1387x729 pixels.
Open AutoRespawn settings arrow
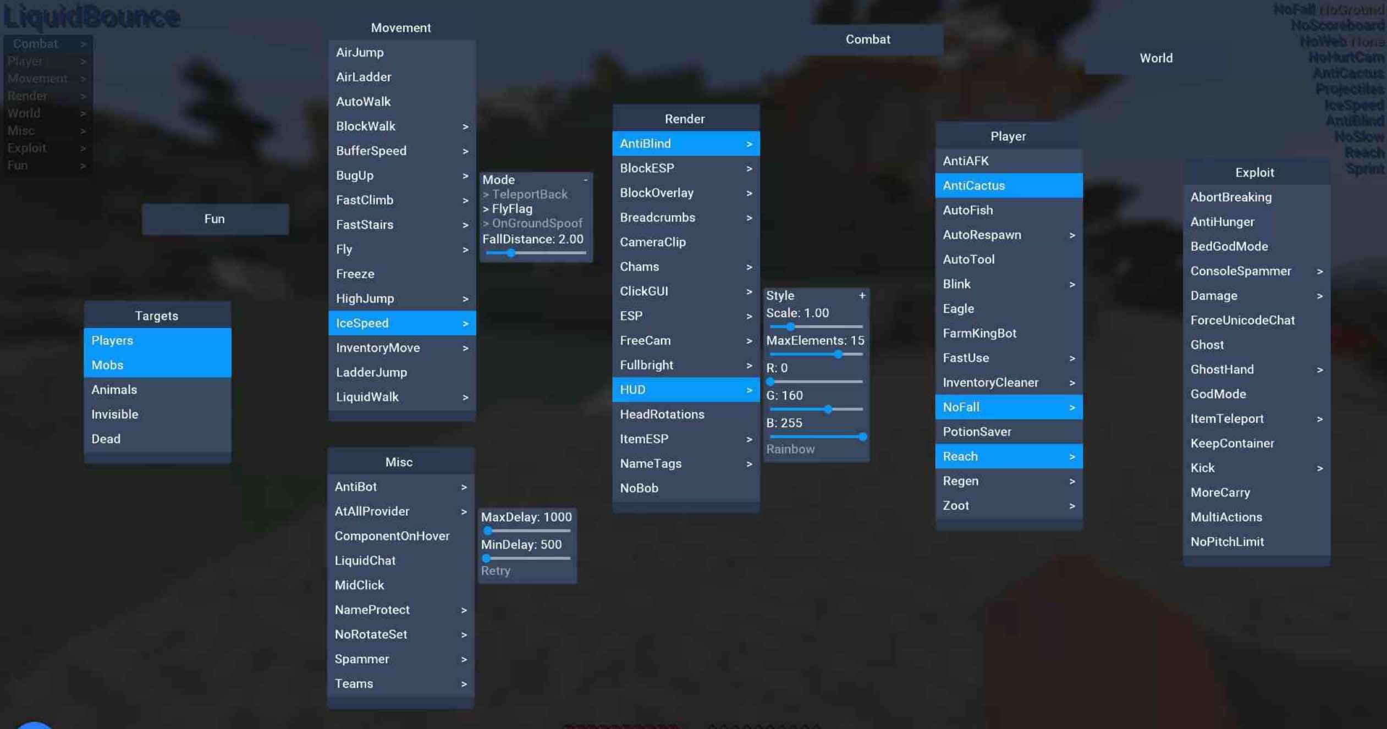pos(1071,235)
